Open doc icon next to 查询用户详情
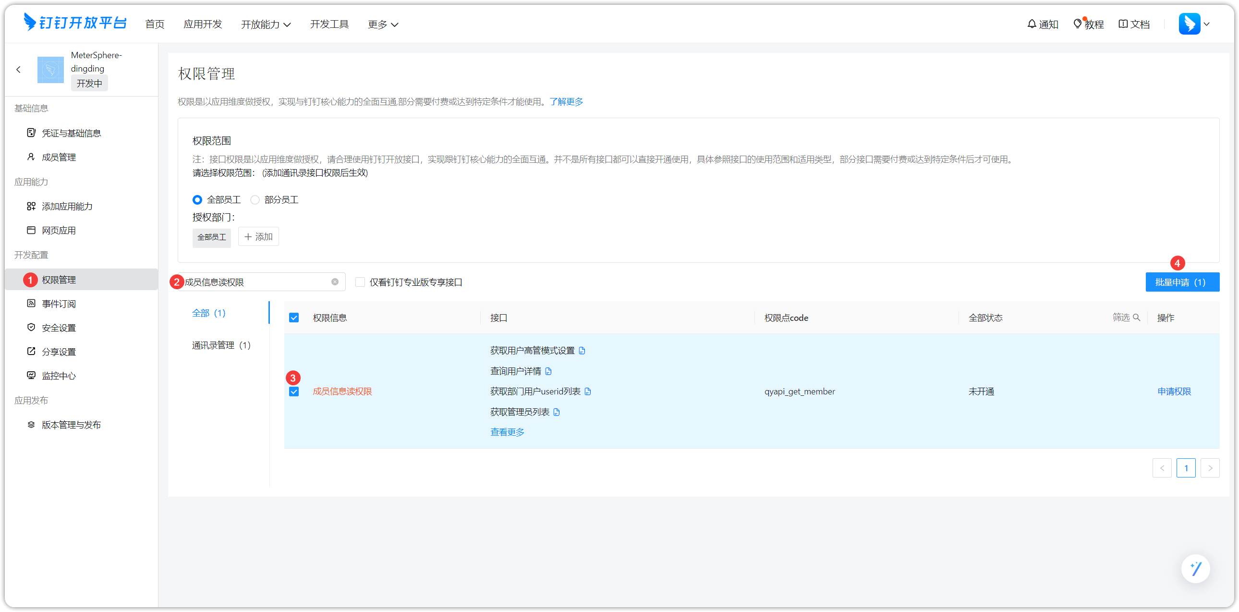 [x=548, y=371]
